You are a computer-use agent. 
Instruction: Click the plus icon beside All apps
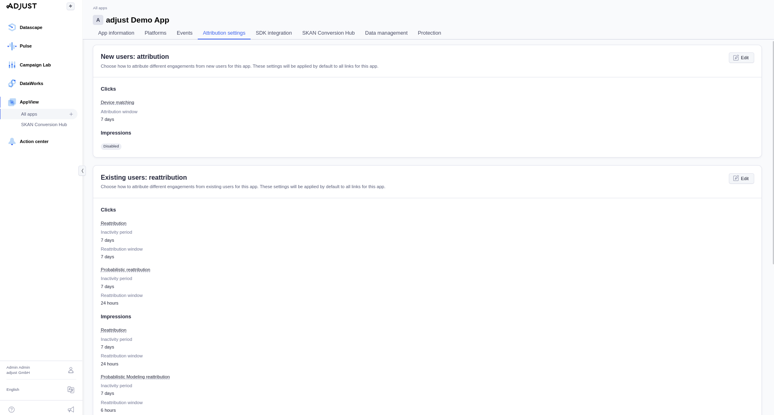71,114
